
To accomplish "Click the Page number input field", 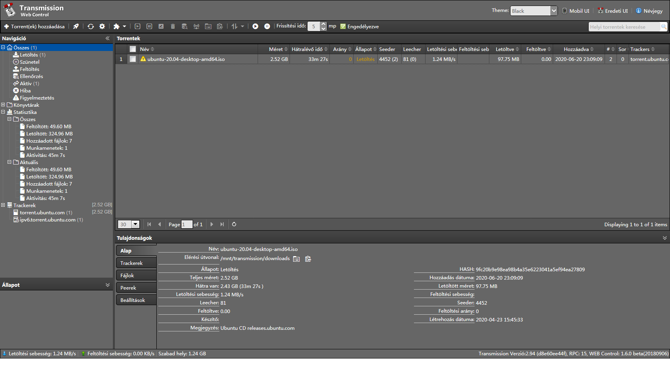I will [x=187, y=224].
